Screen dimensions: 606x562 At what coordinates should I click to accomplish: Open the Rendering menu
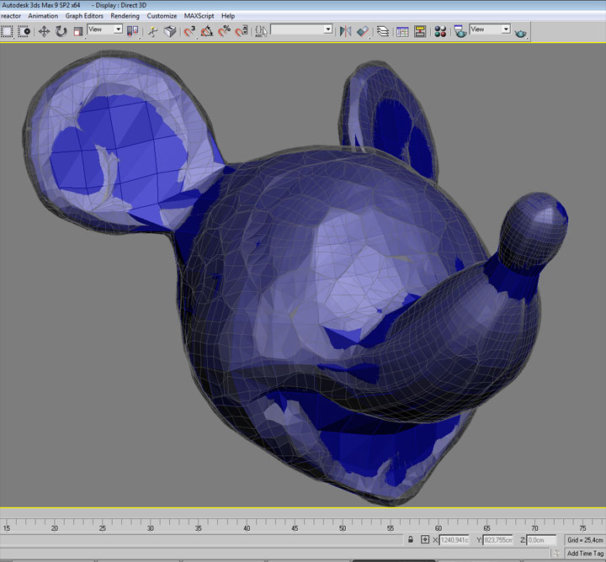pyautogui.click(x=125, y=16)
